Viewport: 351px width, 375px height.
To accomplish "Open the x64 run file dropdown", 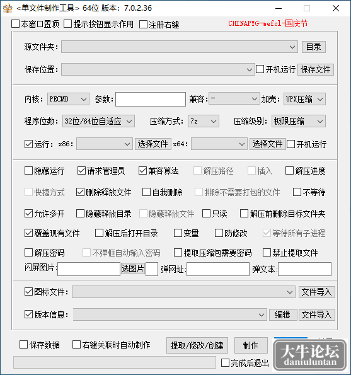I will click(x=219, y=144).
